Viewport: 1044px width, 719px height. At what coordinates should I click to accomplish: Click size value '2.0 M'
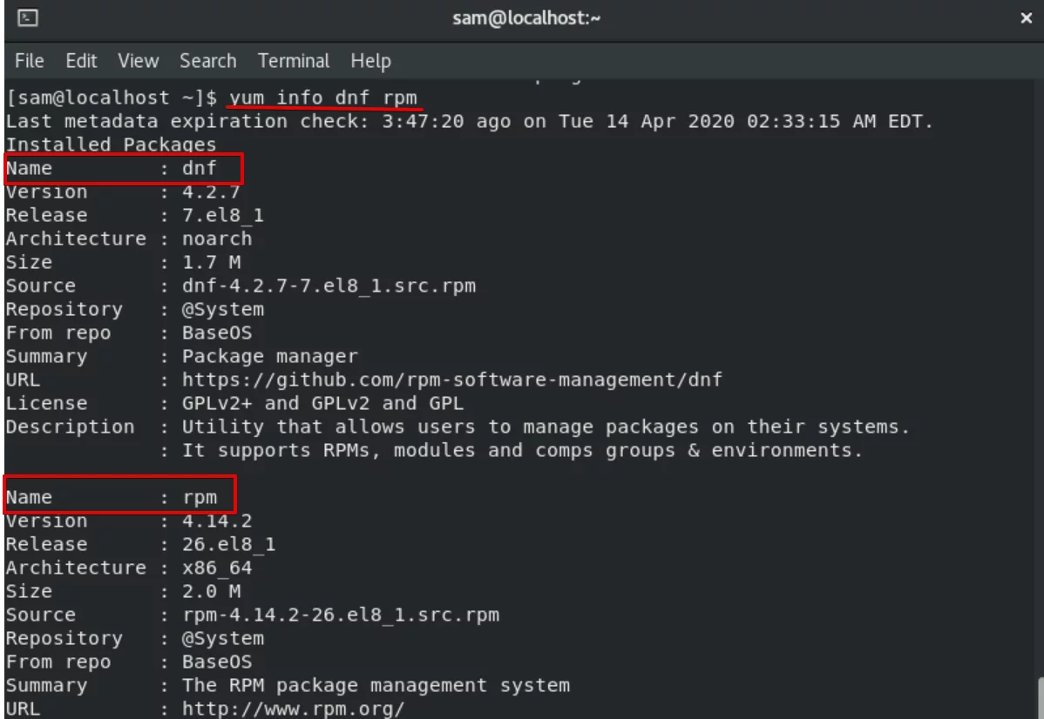click(211, 591)
